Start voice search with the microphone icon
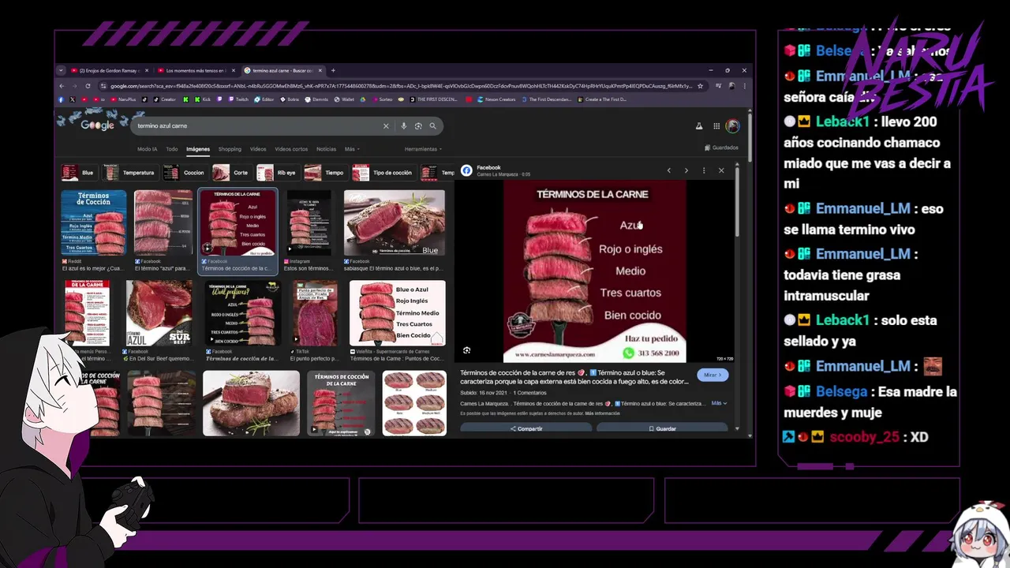 (x=404, y=125)
